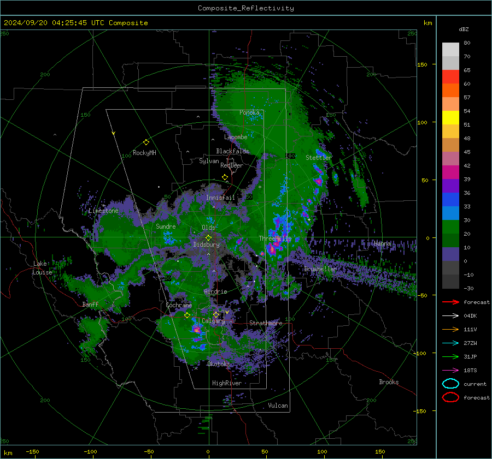Viewport: 492px width, 459px height.
Task: Click the current legend label
Action: click(475, 384)
